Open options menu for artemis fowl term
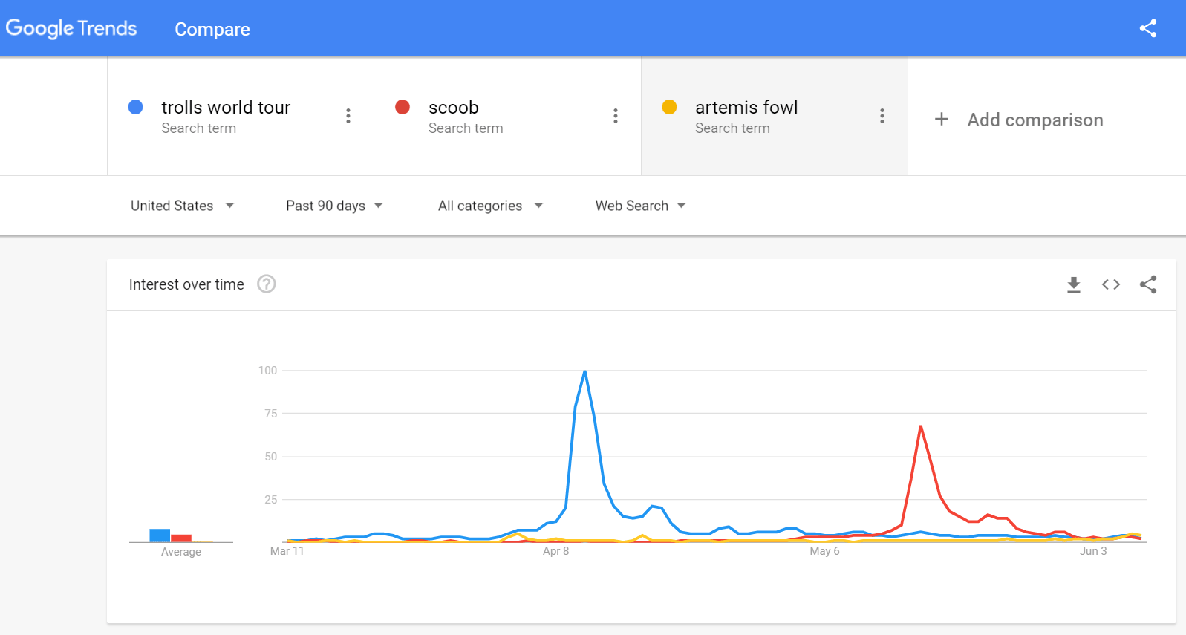Image resolution: width=1186 pixels, height=635 pixels. [x=882, y=116]
